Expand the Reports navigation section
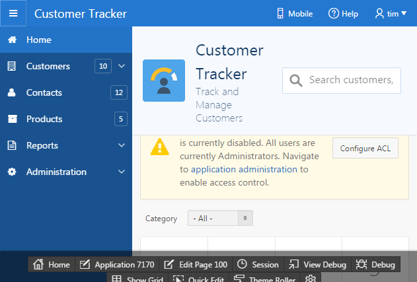This screenshot has width=417, height=282. click(122, 145)
